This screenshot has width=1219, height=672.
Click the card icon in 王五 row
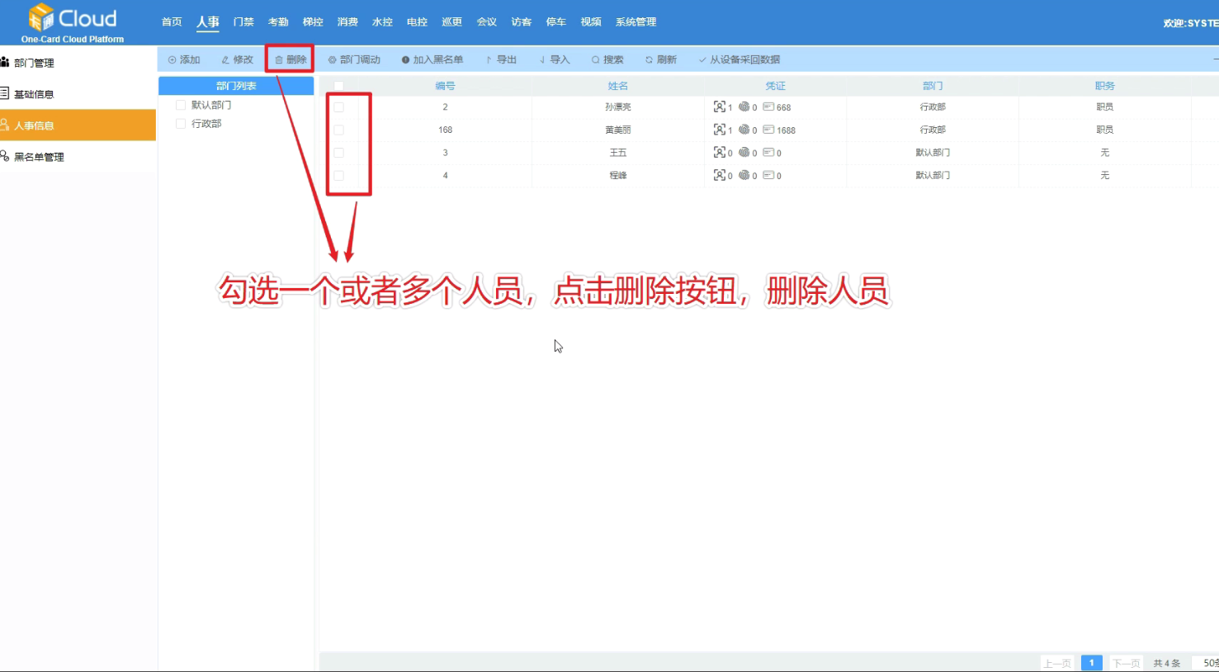pos(768,152)
